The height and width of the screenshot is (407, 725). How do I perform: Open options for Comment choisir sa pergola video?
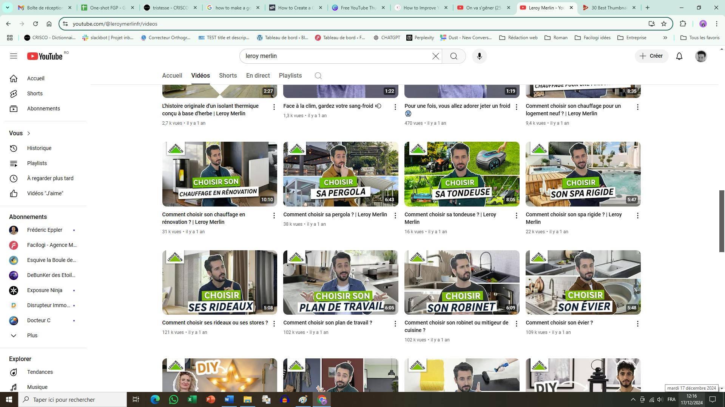[x=395, y=216]
